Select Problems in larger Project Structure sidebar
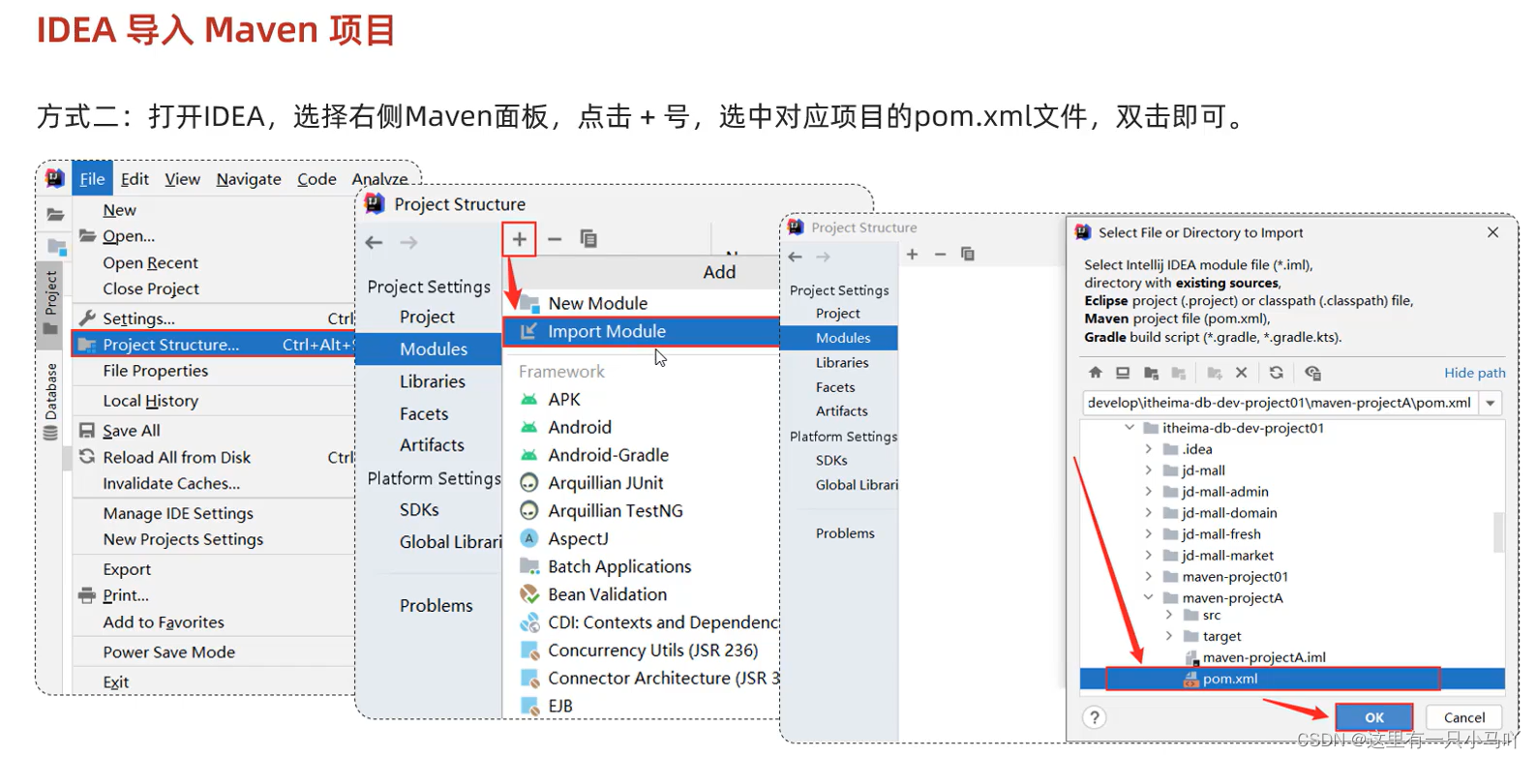 [436, 606]
